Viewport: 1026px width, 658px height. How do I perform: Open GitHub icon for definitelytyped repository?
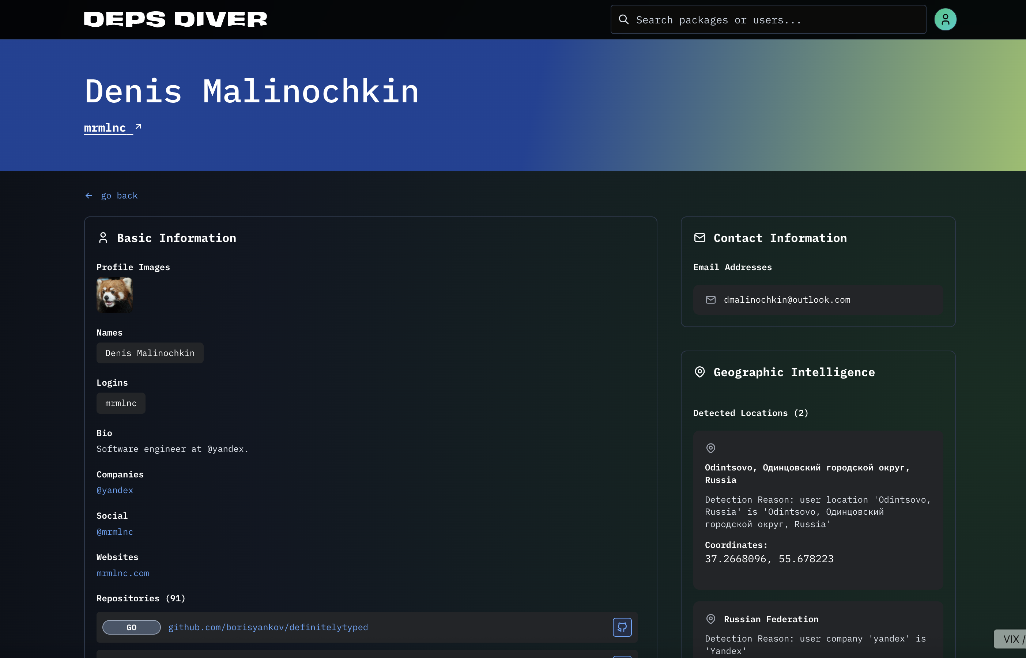pos(622,627)
